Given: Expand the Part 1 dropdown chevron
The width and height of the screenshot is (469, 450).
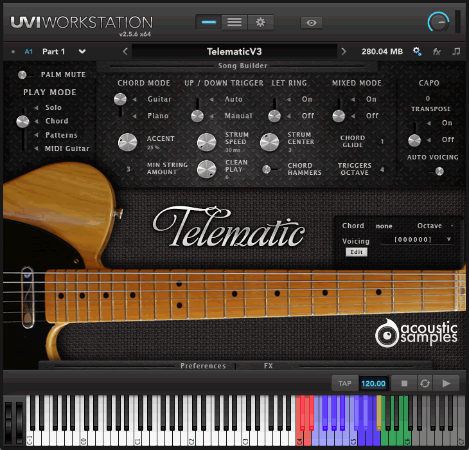Looking at the screenshot, I should point(82,51).
